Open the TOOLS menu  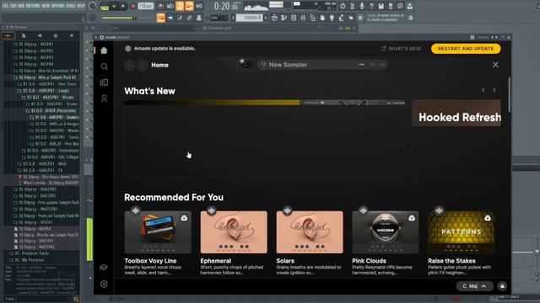[70, 6]
